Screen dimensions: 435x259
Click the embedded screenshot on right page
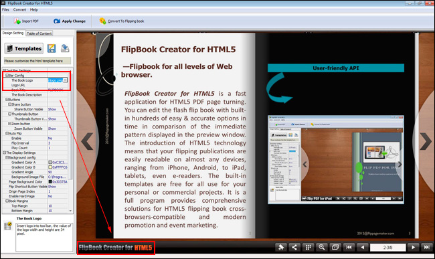pyautogui.click(x=336, y=159)
